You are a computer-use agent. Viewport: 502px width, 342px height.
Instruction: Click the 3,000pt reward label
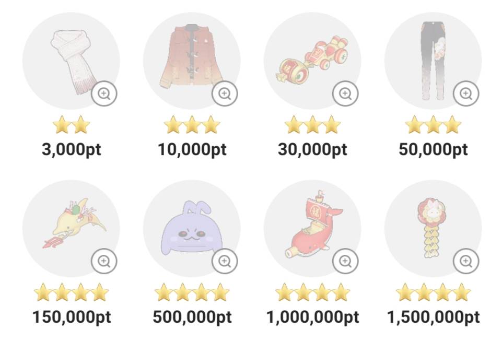pos(72,150)
